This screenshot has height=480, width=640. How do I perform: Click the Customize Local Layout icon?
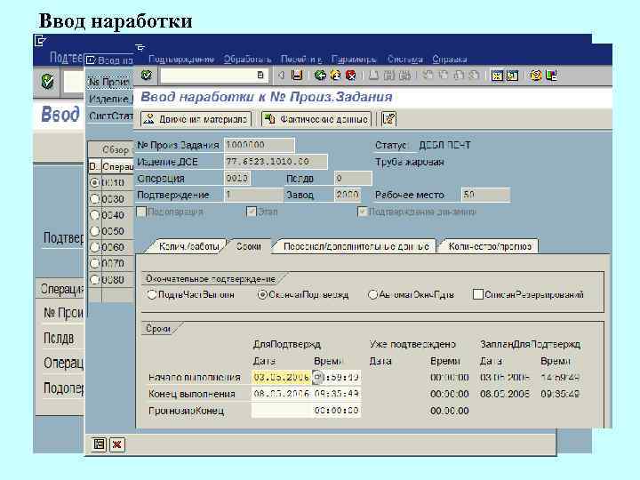tap(551, 76)
